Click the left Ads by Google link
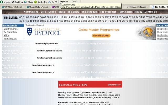The height and width of the screenshot is (105, 168). click(x=10, y=25)
